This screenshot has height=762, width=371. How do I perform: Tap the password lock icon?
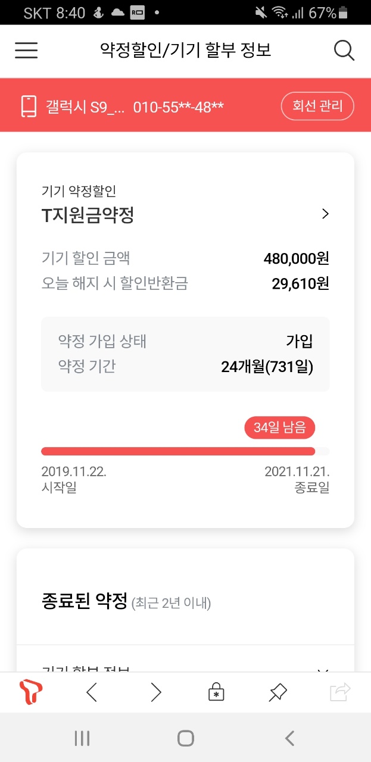(x=216, y=692)
